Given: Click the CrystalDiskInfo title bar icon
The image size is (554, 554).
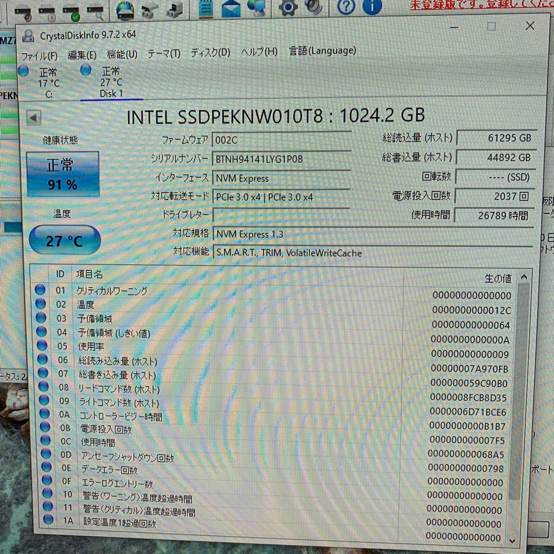Looking at the screenshot, I should click(x=28, y=36).
